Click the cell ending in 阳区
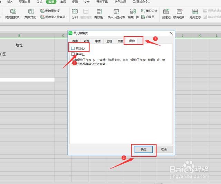221x184 pixels. point(27,54)
